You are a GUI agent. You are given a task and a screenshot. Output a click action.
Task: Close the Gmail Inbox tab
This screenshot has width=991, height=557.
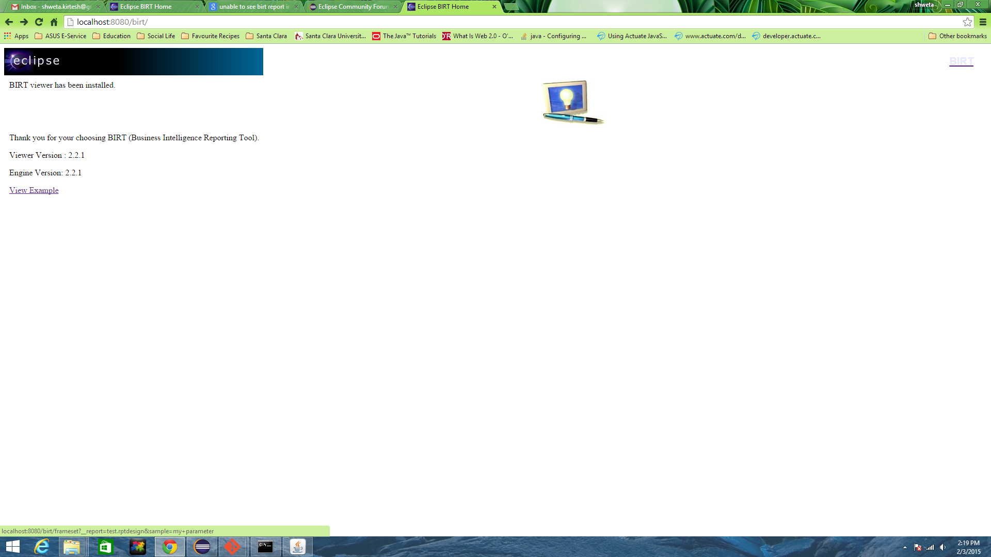pyautogui.click(x=98, y=7)
